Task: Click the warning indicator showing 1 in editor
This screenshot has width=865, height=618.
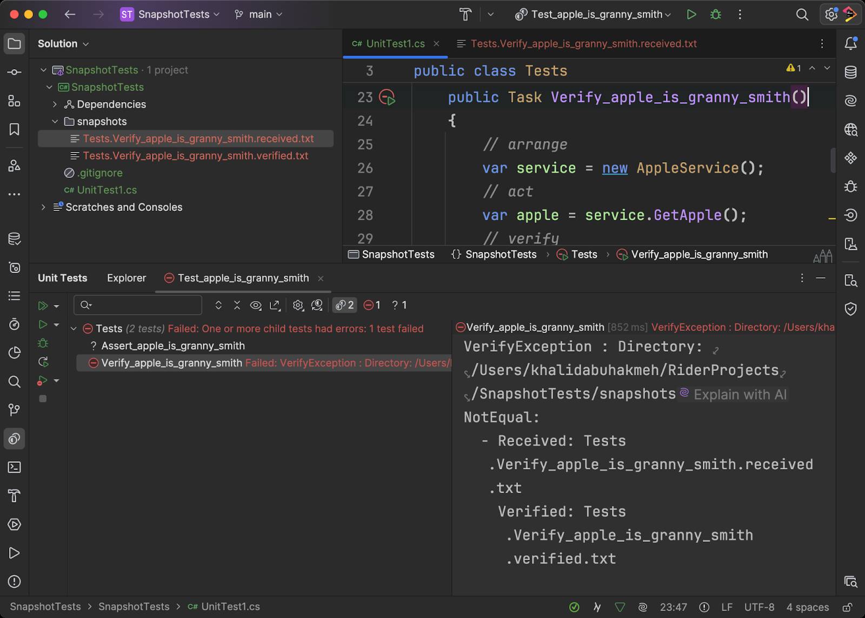Action: [x=794, y=68]
